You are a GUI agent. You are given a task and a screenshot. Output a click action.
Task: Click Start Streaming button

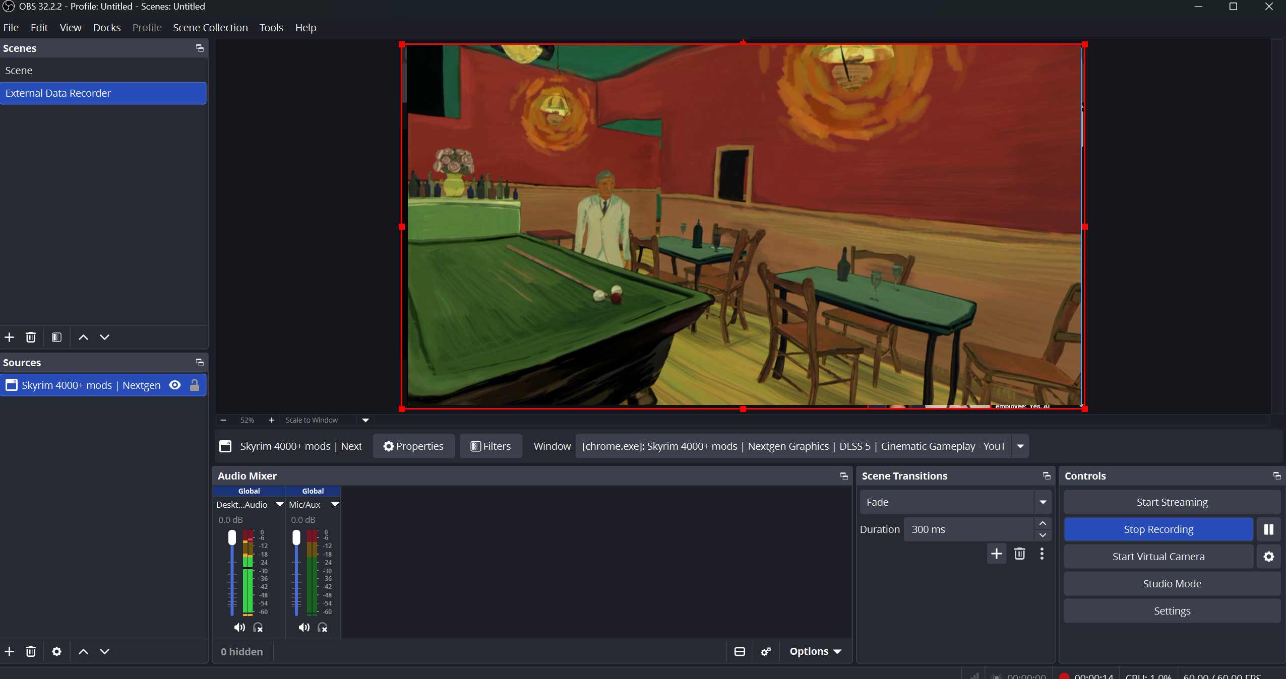coord(1172,502)
